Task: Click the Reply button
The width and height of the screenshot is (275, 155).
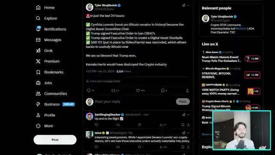Action: click(x=183, y=102)
